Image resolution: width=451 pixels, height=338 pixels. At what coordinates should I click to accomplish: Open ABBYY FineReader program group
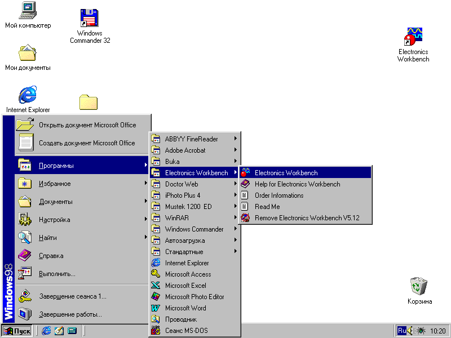(194, 139)
